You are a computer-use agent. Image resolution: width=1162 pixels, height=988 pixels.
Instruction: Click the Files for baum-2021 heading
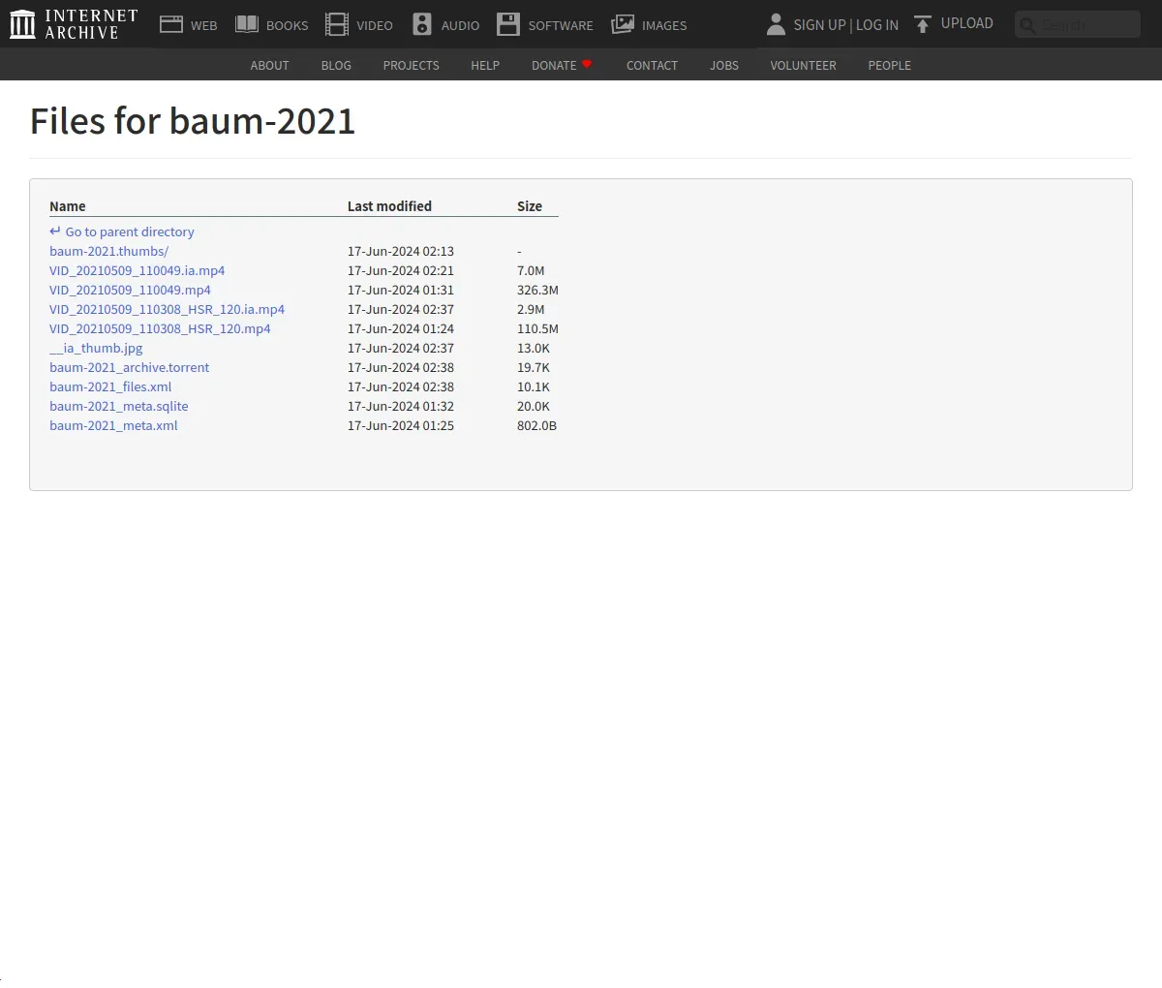(x=193, y=121)
